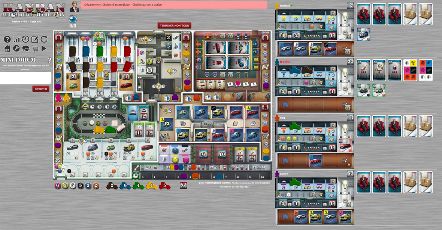Open the chat speech bubbles icon
Screen dimensions: 442x230
(x=26, y=49)
